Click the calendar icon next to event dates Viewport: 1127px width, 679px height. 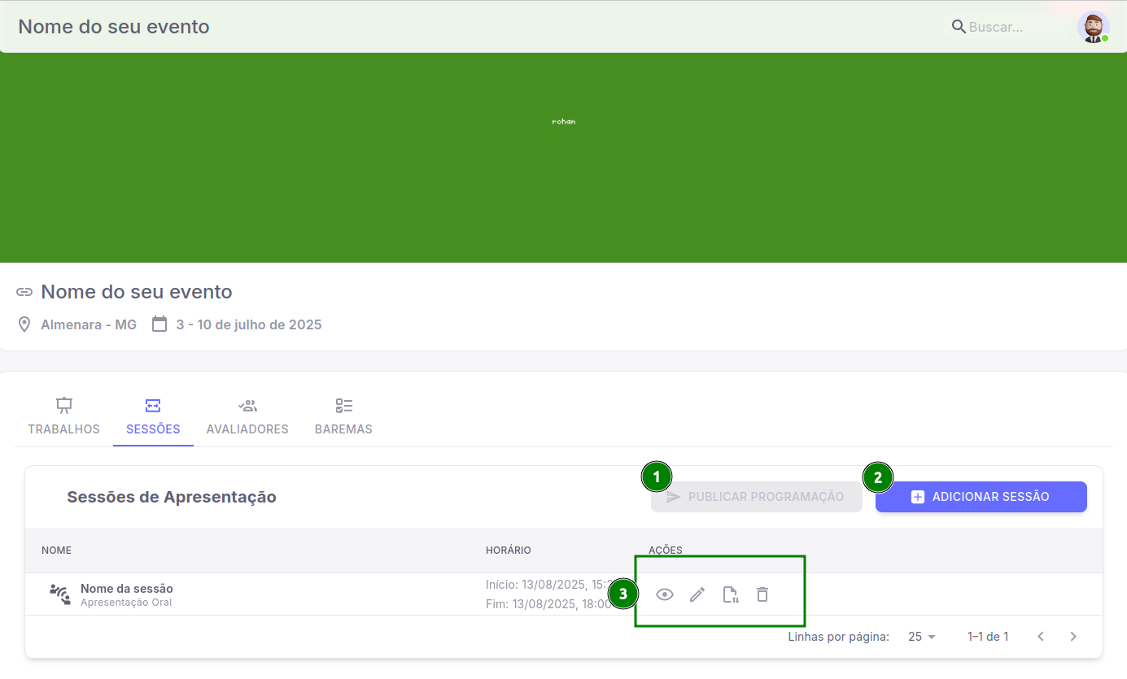pos(159,324)
